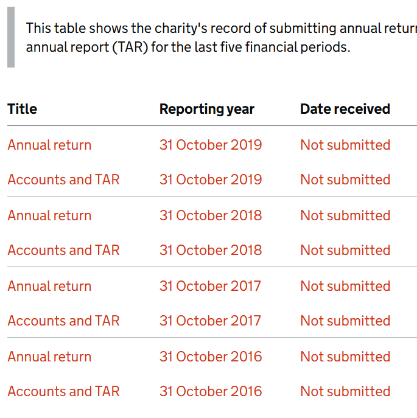
Task: Click 31 October 2017 in Annual return row
Action: [x=211, y=286]
